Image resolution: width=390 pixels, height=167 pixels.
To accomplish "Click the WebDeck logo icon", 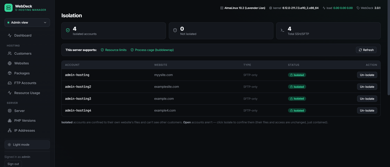I will pos(9,8).
